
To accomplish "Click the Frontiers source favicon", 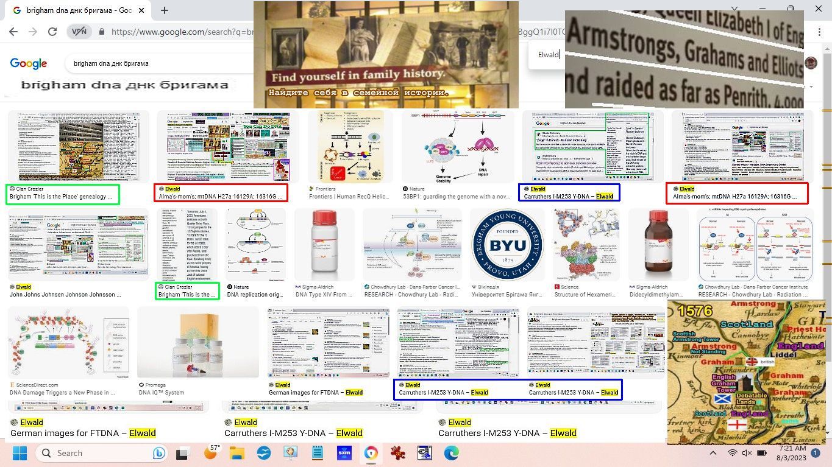I will click(312, 189).
